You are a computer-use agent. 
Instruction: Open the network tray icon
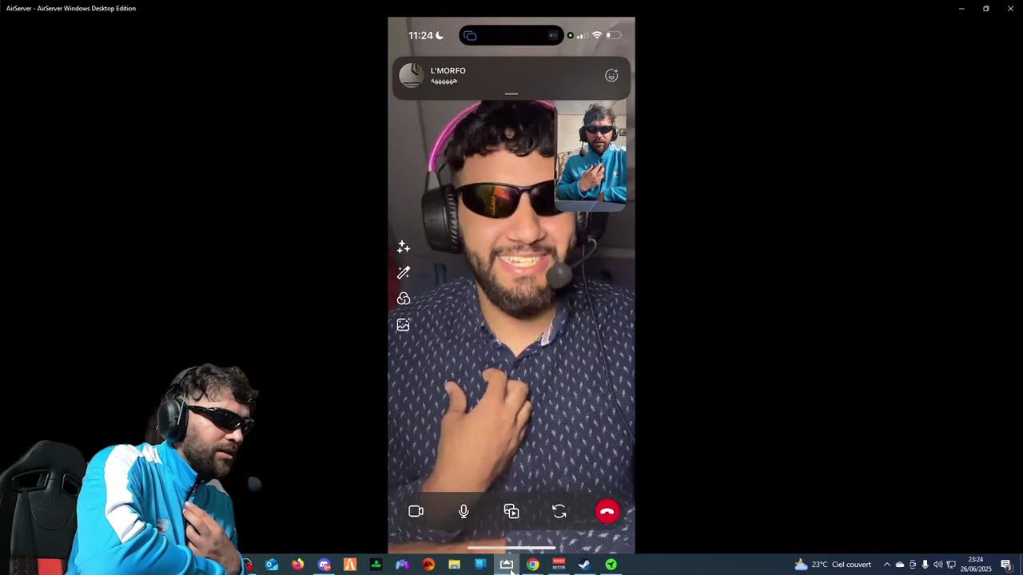951,565
